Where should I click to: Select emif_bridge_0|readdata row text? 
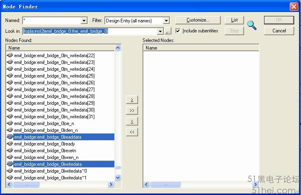48,137
